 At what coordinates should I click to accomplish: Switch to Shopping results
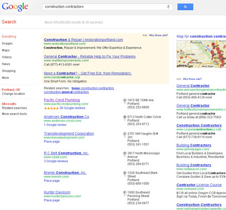(x=9, y=71)
